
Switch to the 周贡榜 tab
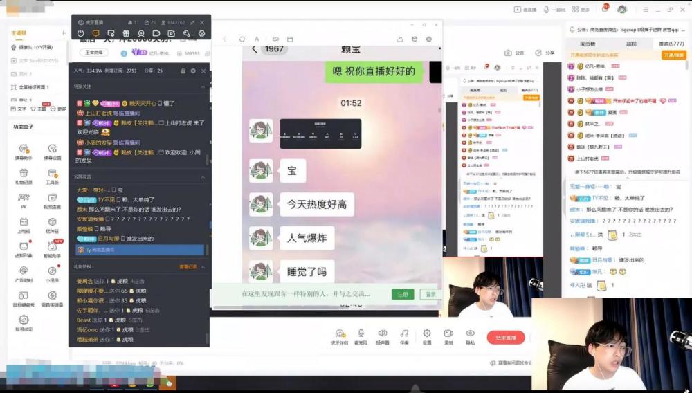pos(588,44)
